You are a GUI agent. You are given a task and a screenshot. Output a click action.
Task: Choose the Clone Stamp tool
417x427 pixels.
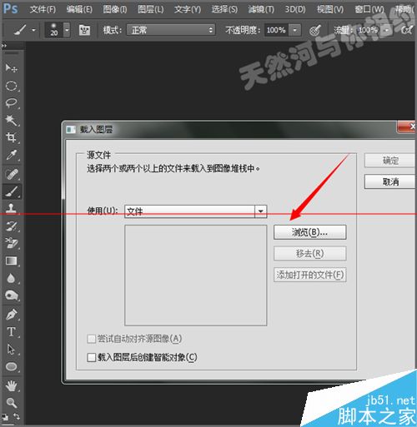click(x=11, y=208)
